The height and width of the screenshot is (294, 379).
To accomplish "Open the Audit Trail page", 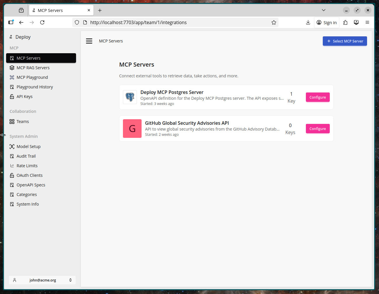I will coord(26,156).
